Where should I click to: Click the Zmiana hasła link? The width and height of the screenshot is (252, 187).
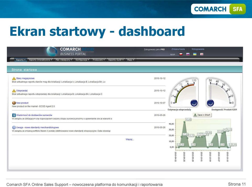(x=178, y=49)
